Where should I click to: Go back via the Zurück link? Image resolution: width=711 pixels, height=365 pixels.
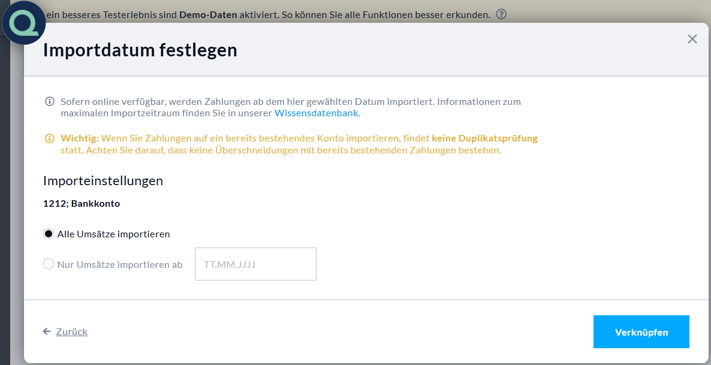click(x=72, y=331)
